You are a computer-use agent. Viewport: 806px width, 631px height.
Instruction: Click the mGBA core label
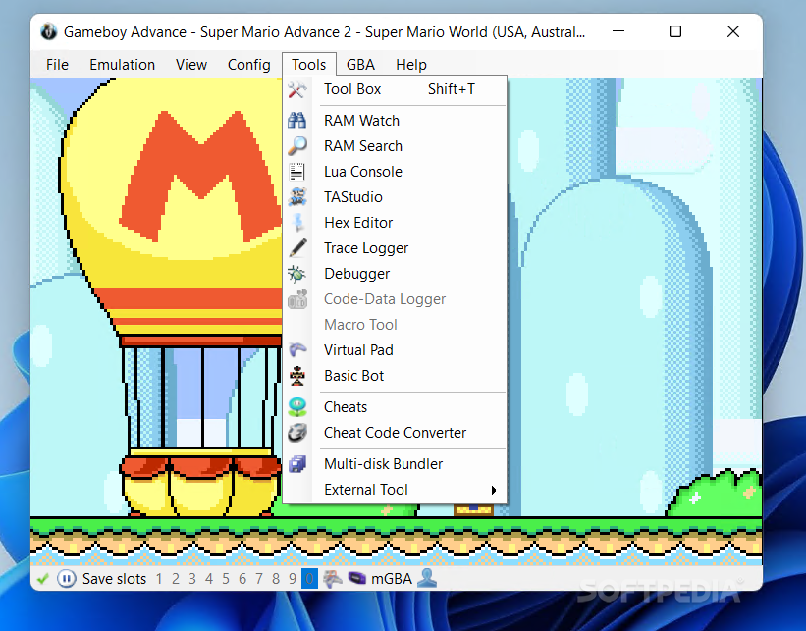pos(392,579)
